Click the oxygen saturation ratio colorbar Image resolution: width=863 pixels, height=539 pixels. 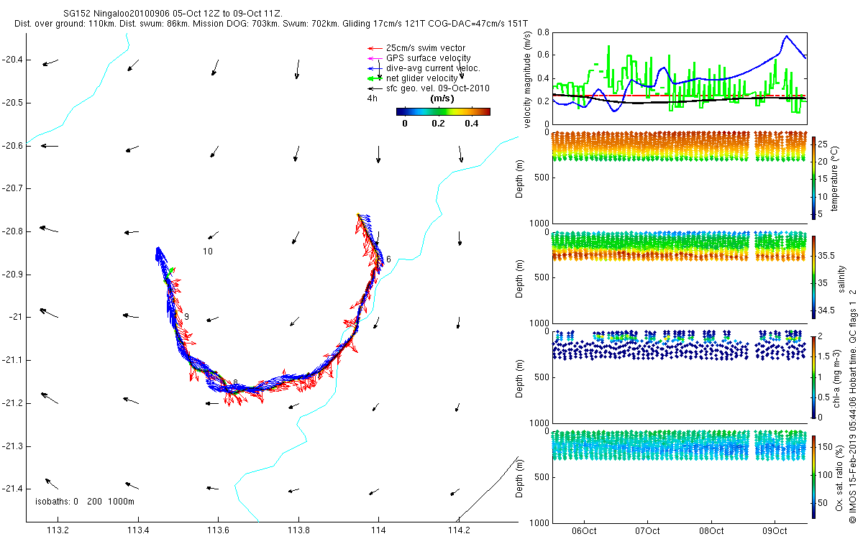click(x=814, y=475)
